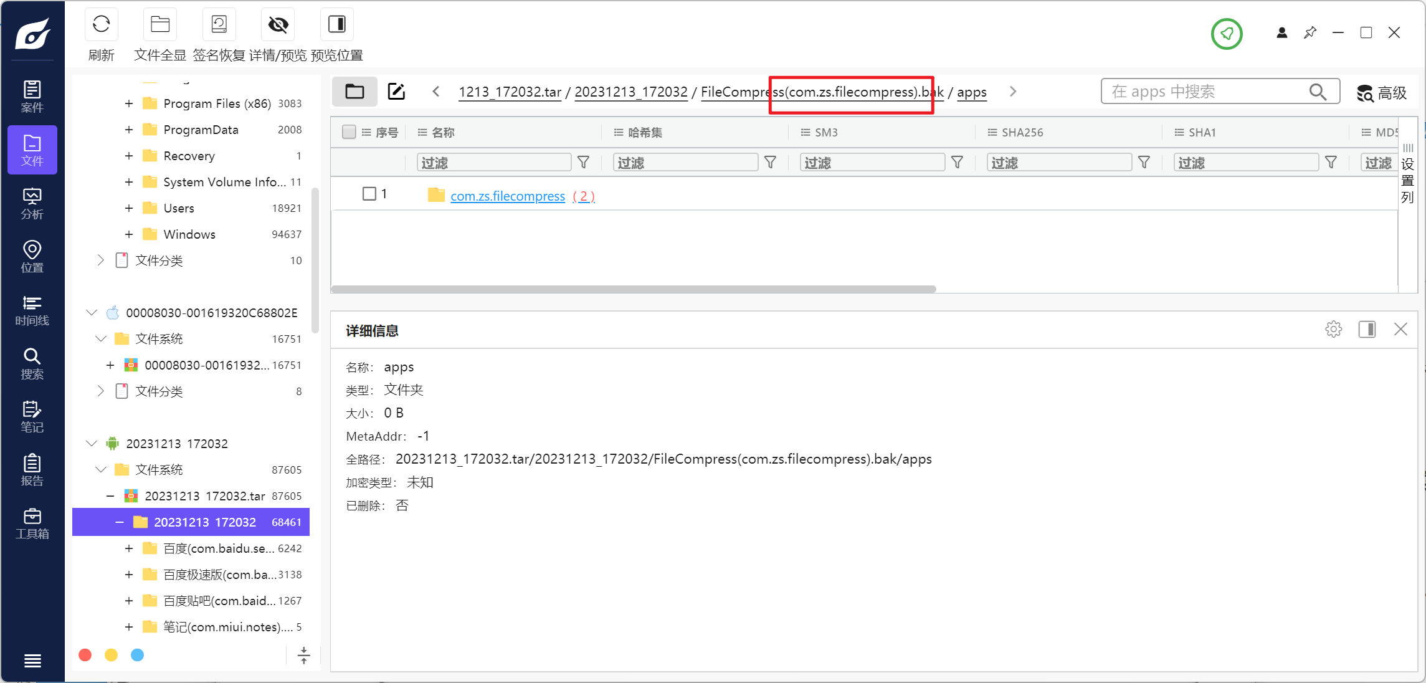1426x683 pixels.
Task: Click the apps breadcrumb link
Action: point(972,92)
